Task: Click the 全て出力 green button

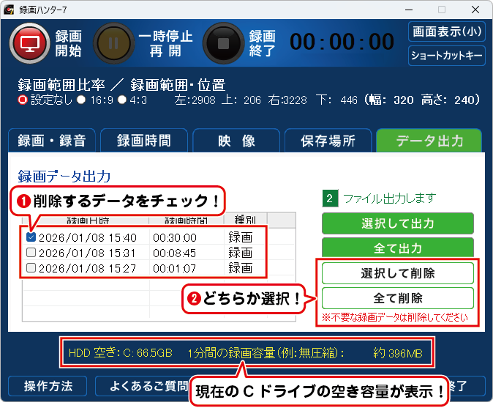Action: tap(397, 248)
